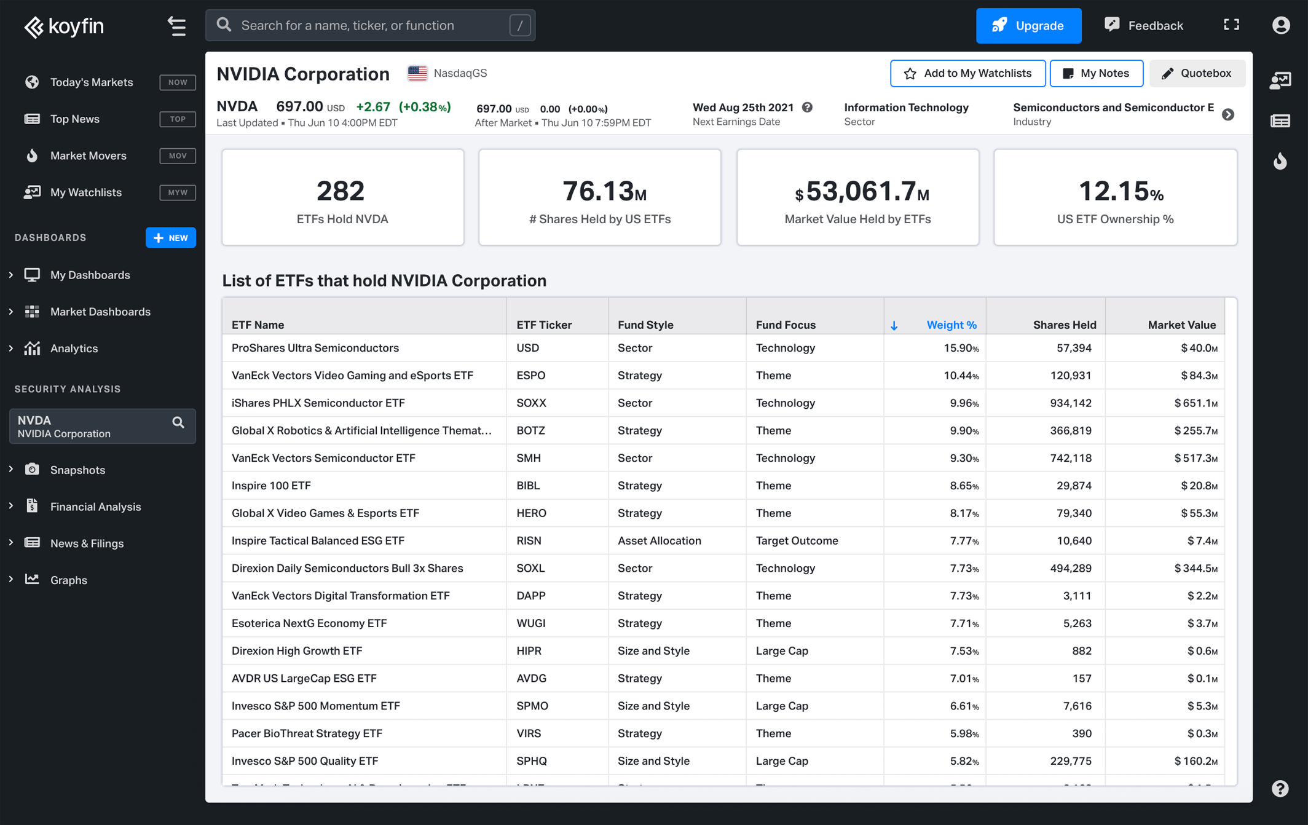Open the News & Filings section

(10, 543)
